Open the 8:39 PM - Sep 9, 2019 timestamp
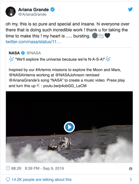Screen dimensions: 139x184 [x=44, y=168]
